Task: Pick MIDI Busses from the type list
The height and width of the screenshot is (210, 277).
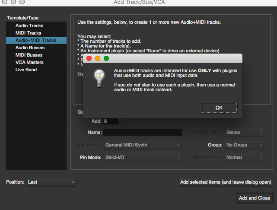Action: (x=29, y=55)
